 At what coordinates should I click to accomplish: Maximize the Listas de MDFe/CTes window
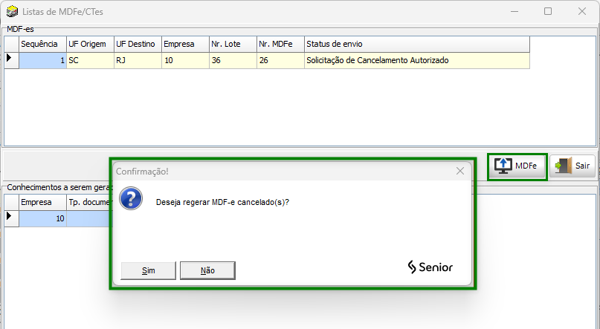pyautogui.click(x=548, y=12)
